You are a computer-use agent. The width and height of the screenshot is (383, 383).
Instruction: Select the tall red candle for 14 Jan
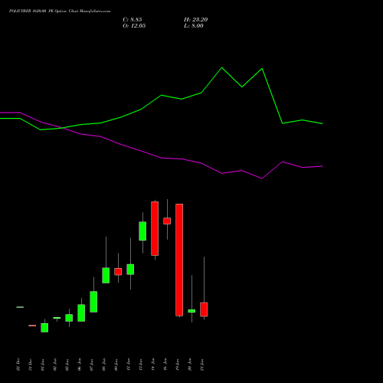pyautogui.click(x=155, y=228)
